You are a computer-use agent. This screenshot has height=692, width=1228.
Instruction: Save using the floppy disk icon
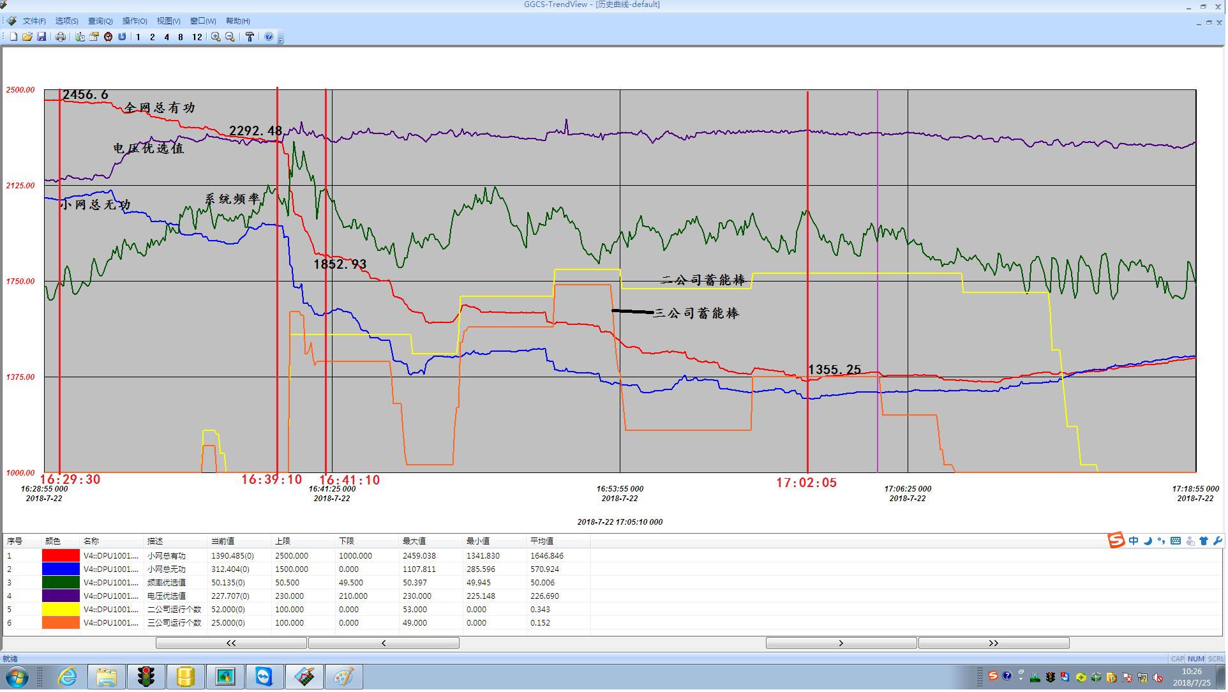(41, 37)
